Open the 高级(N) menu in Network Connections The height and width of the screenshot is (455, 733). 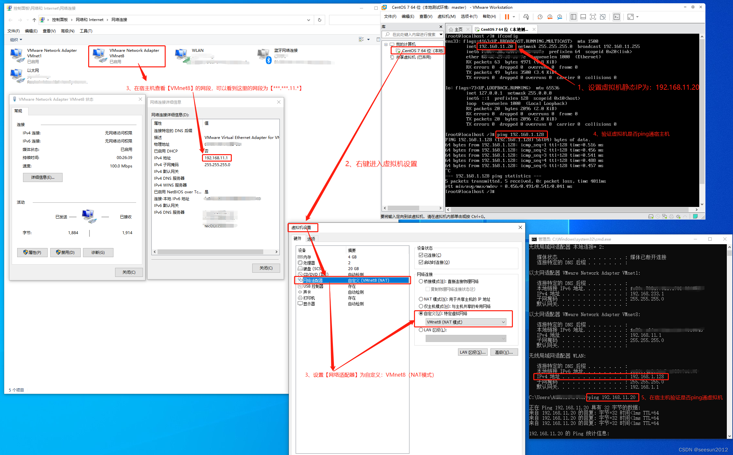pos(67,31)
